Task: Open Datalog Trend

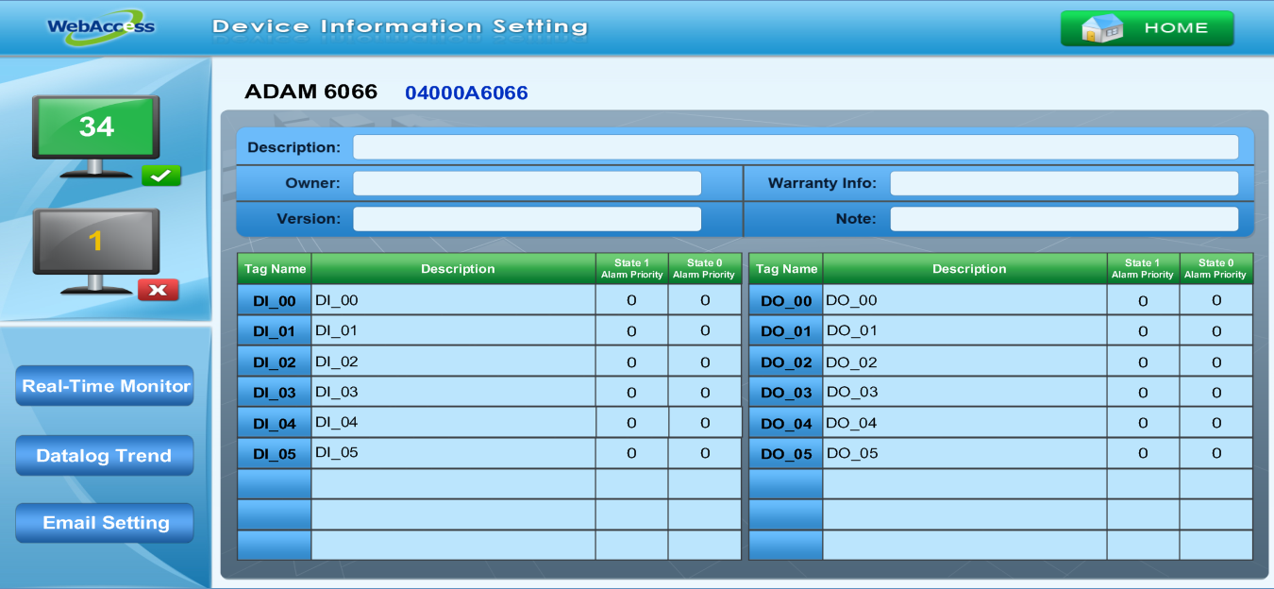Action: [105, 456]
